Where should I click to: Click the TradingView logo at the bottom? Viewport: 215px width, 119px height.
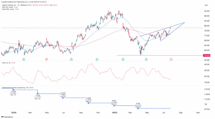tap(7, 117)
